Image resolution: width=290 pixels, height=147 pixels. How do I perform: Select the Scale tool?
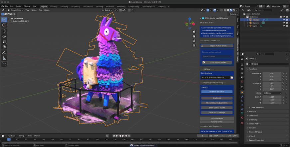pyautogui.click(x=4, y=42)
